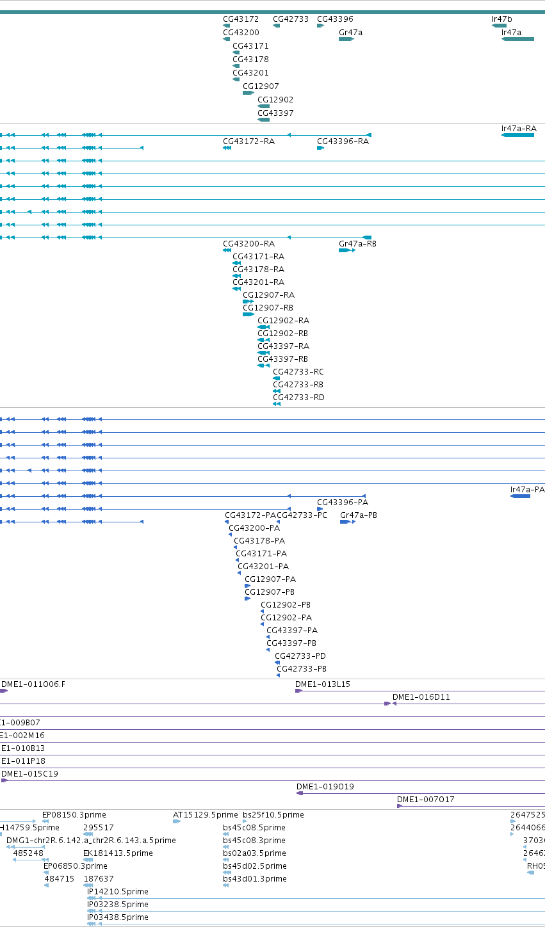Click the DME1-019O19 clone label
The height and width of the screenshot is (927, 545).
click(325, 787)
